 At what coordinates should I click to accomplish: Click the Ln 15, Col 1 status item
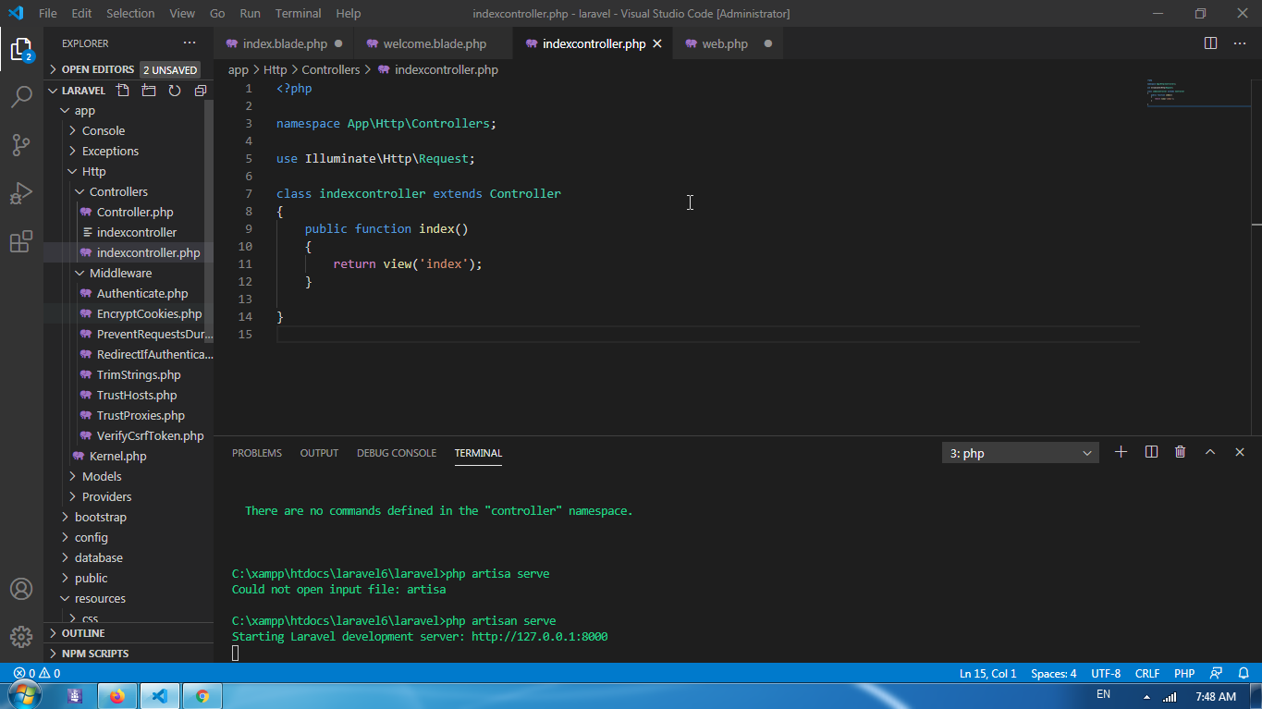click(988, 673)
